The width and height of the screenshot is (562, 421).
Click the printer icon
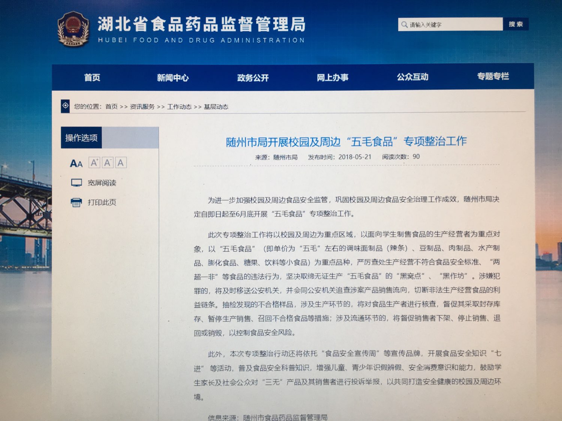(76, 202)
